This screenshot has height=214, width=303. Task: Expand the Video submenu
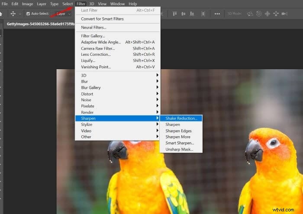click(117, 131)
